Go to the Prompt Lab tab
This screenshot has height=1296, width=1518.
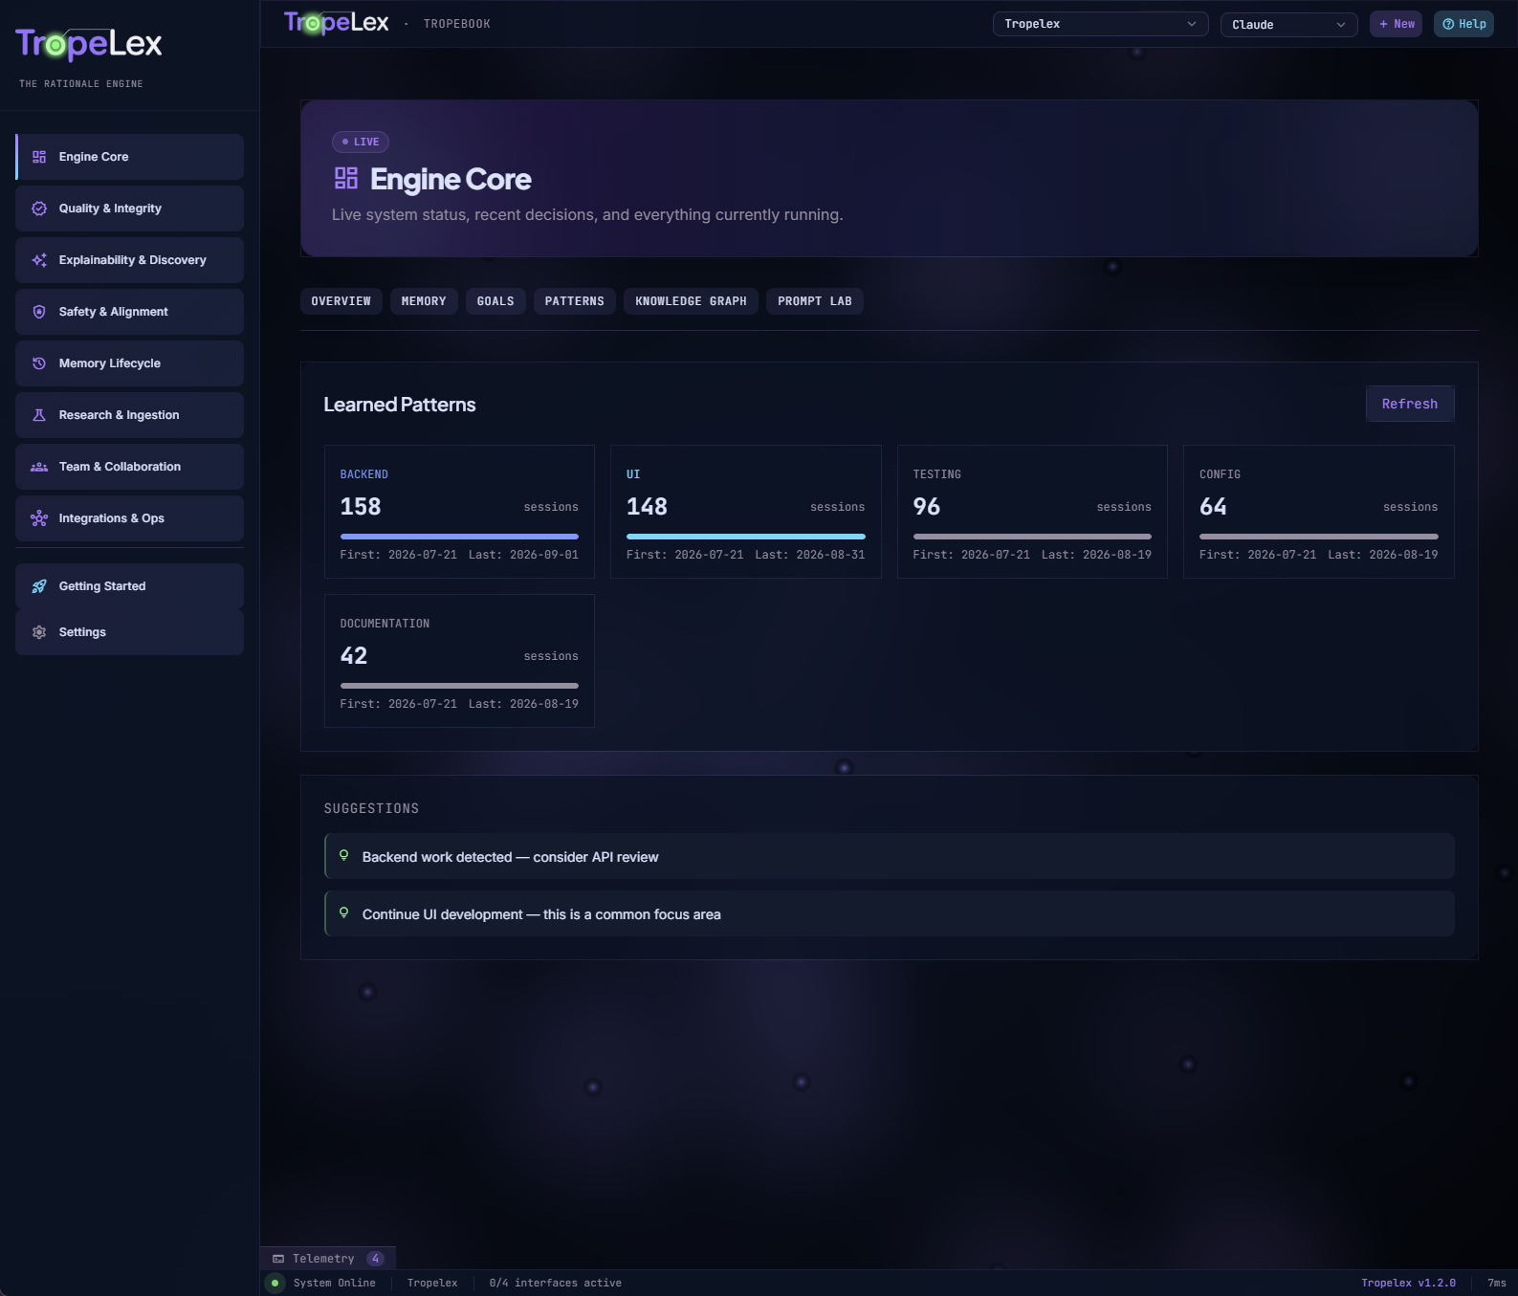pyautogui.click(x=815, y=301)
